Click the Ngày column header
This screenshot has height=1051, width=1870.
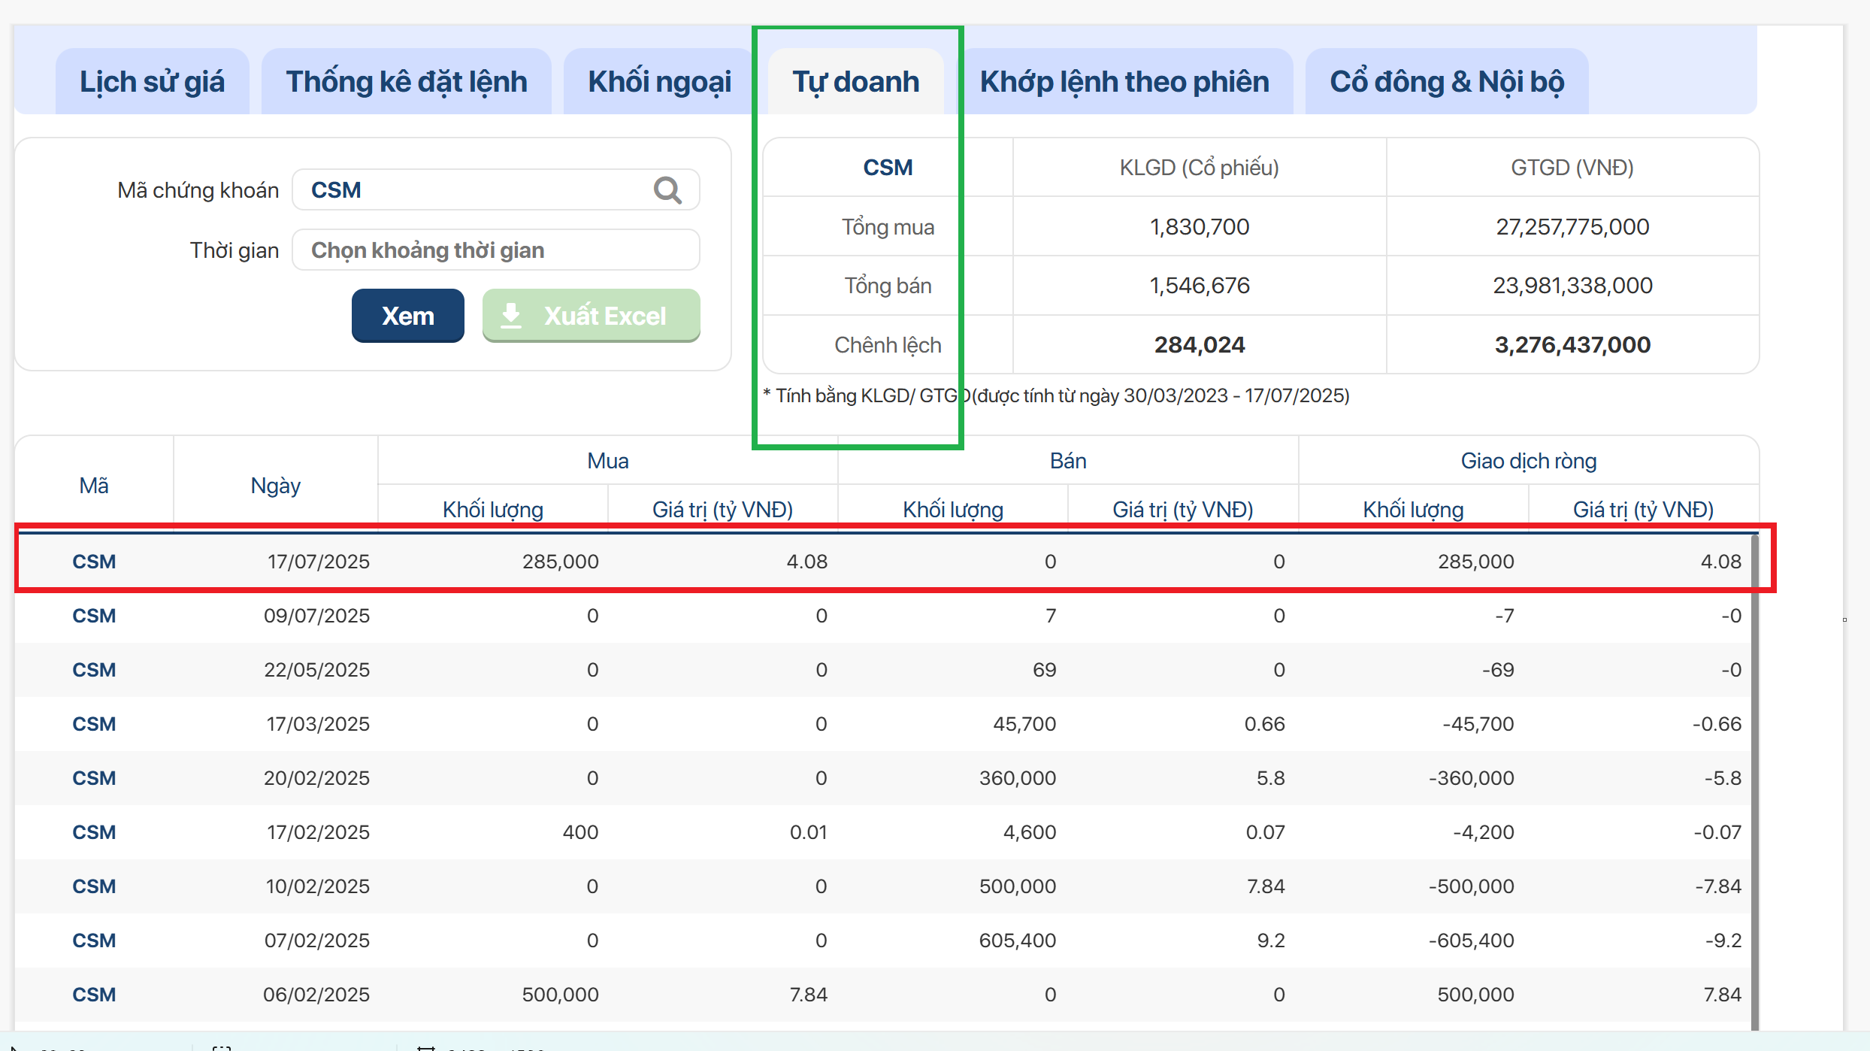tap(275, 486)
